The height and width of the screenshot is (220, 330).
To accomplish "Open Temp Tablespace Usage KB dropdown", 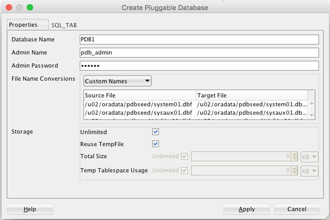I will point(309,171).
